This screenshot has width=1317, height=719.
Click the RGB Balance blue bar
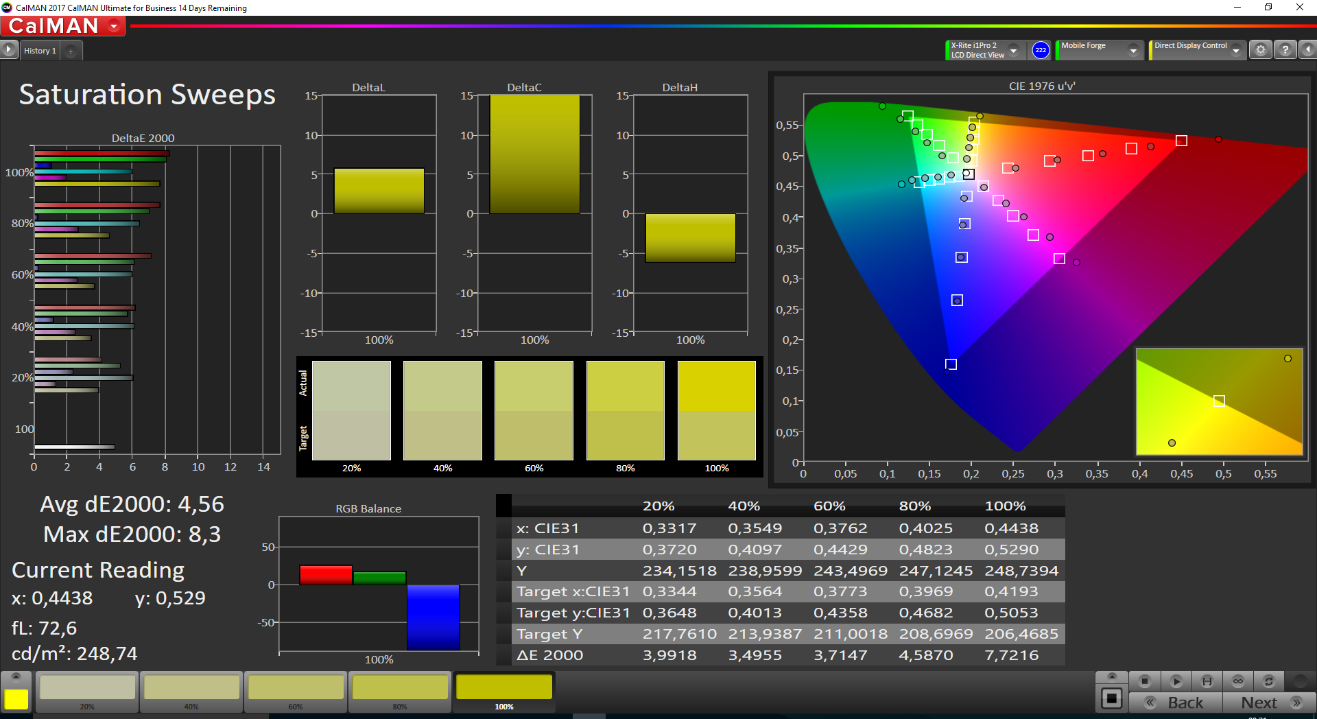[433, 617]
